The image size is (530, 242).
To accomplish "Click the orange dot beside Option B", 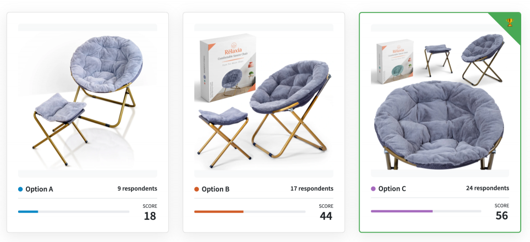I will click(x=196, y=189).
